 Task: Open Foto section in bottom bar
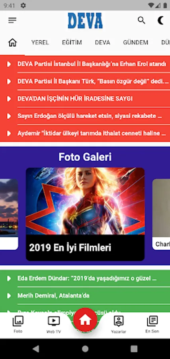click(x=18, y=324)
